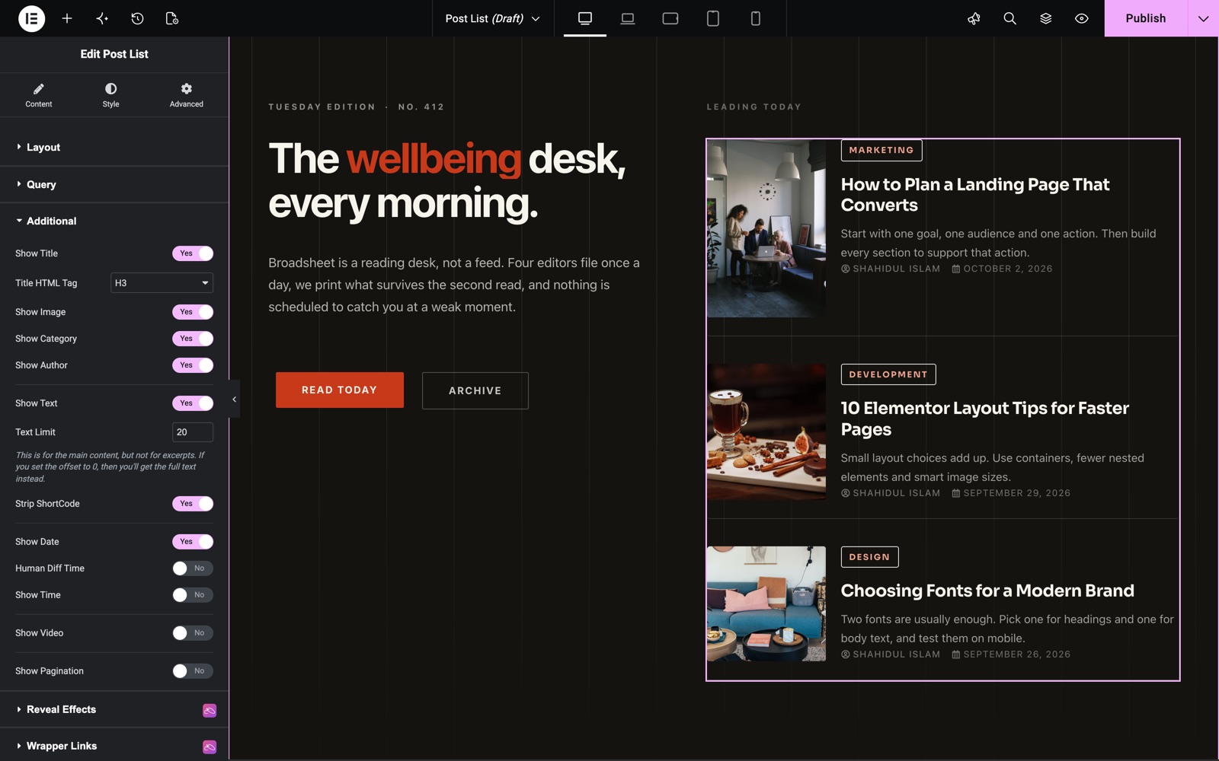
Task: Open the What's New megaphone icon
Action: tap(974, 18)
